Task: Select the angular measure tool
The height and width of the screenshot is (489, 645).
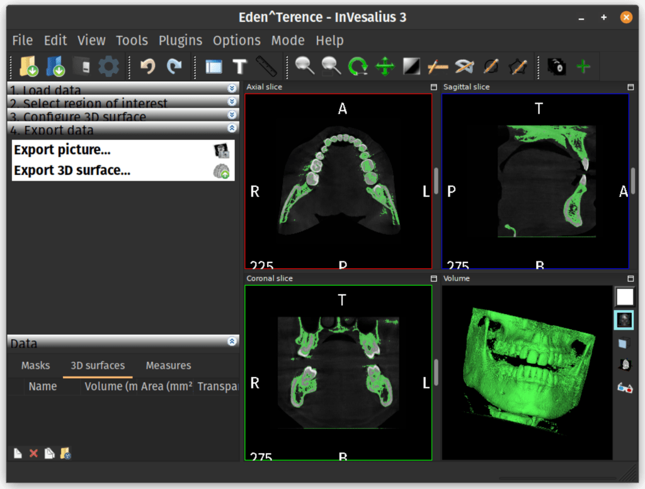Action: [464, 66]
